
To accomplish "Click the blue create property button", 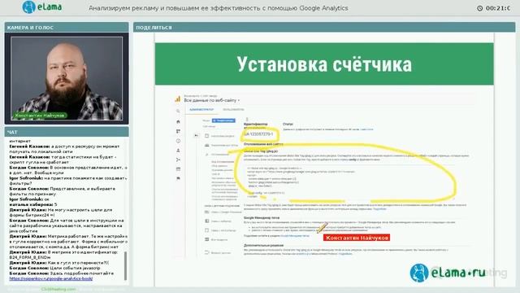I will tap(223, 120).
